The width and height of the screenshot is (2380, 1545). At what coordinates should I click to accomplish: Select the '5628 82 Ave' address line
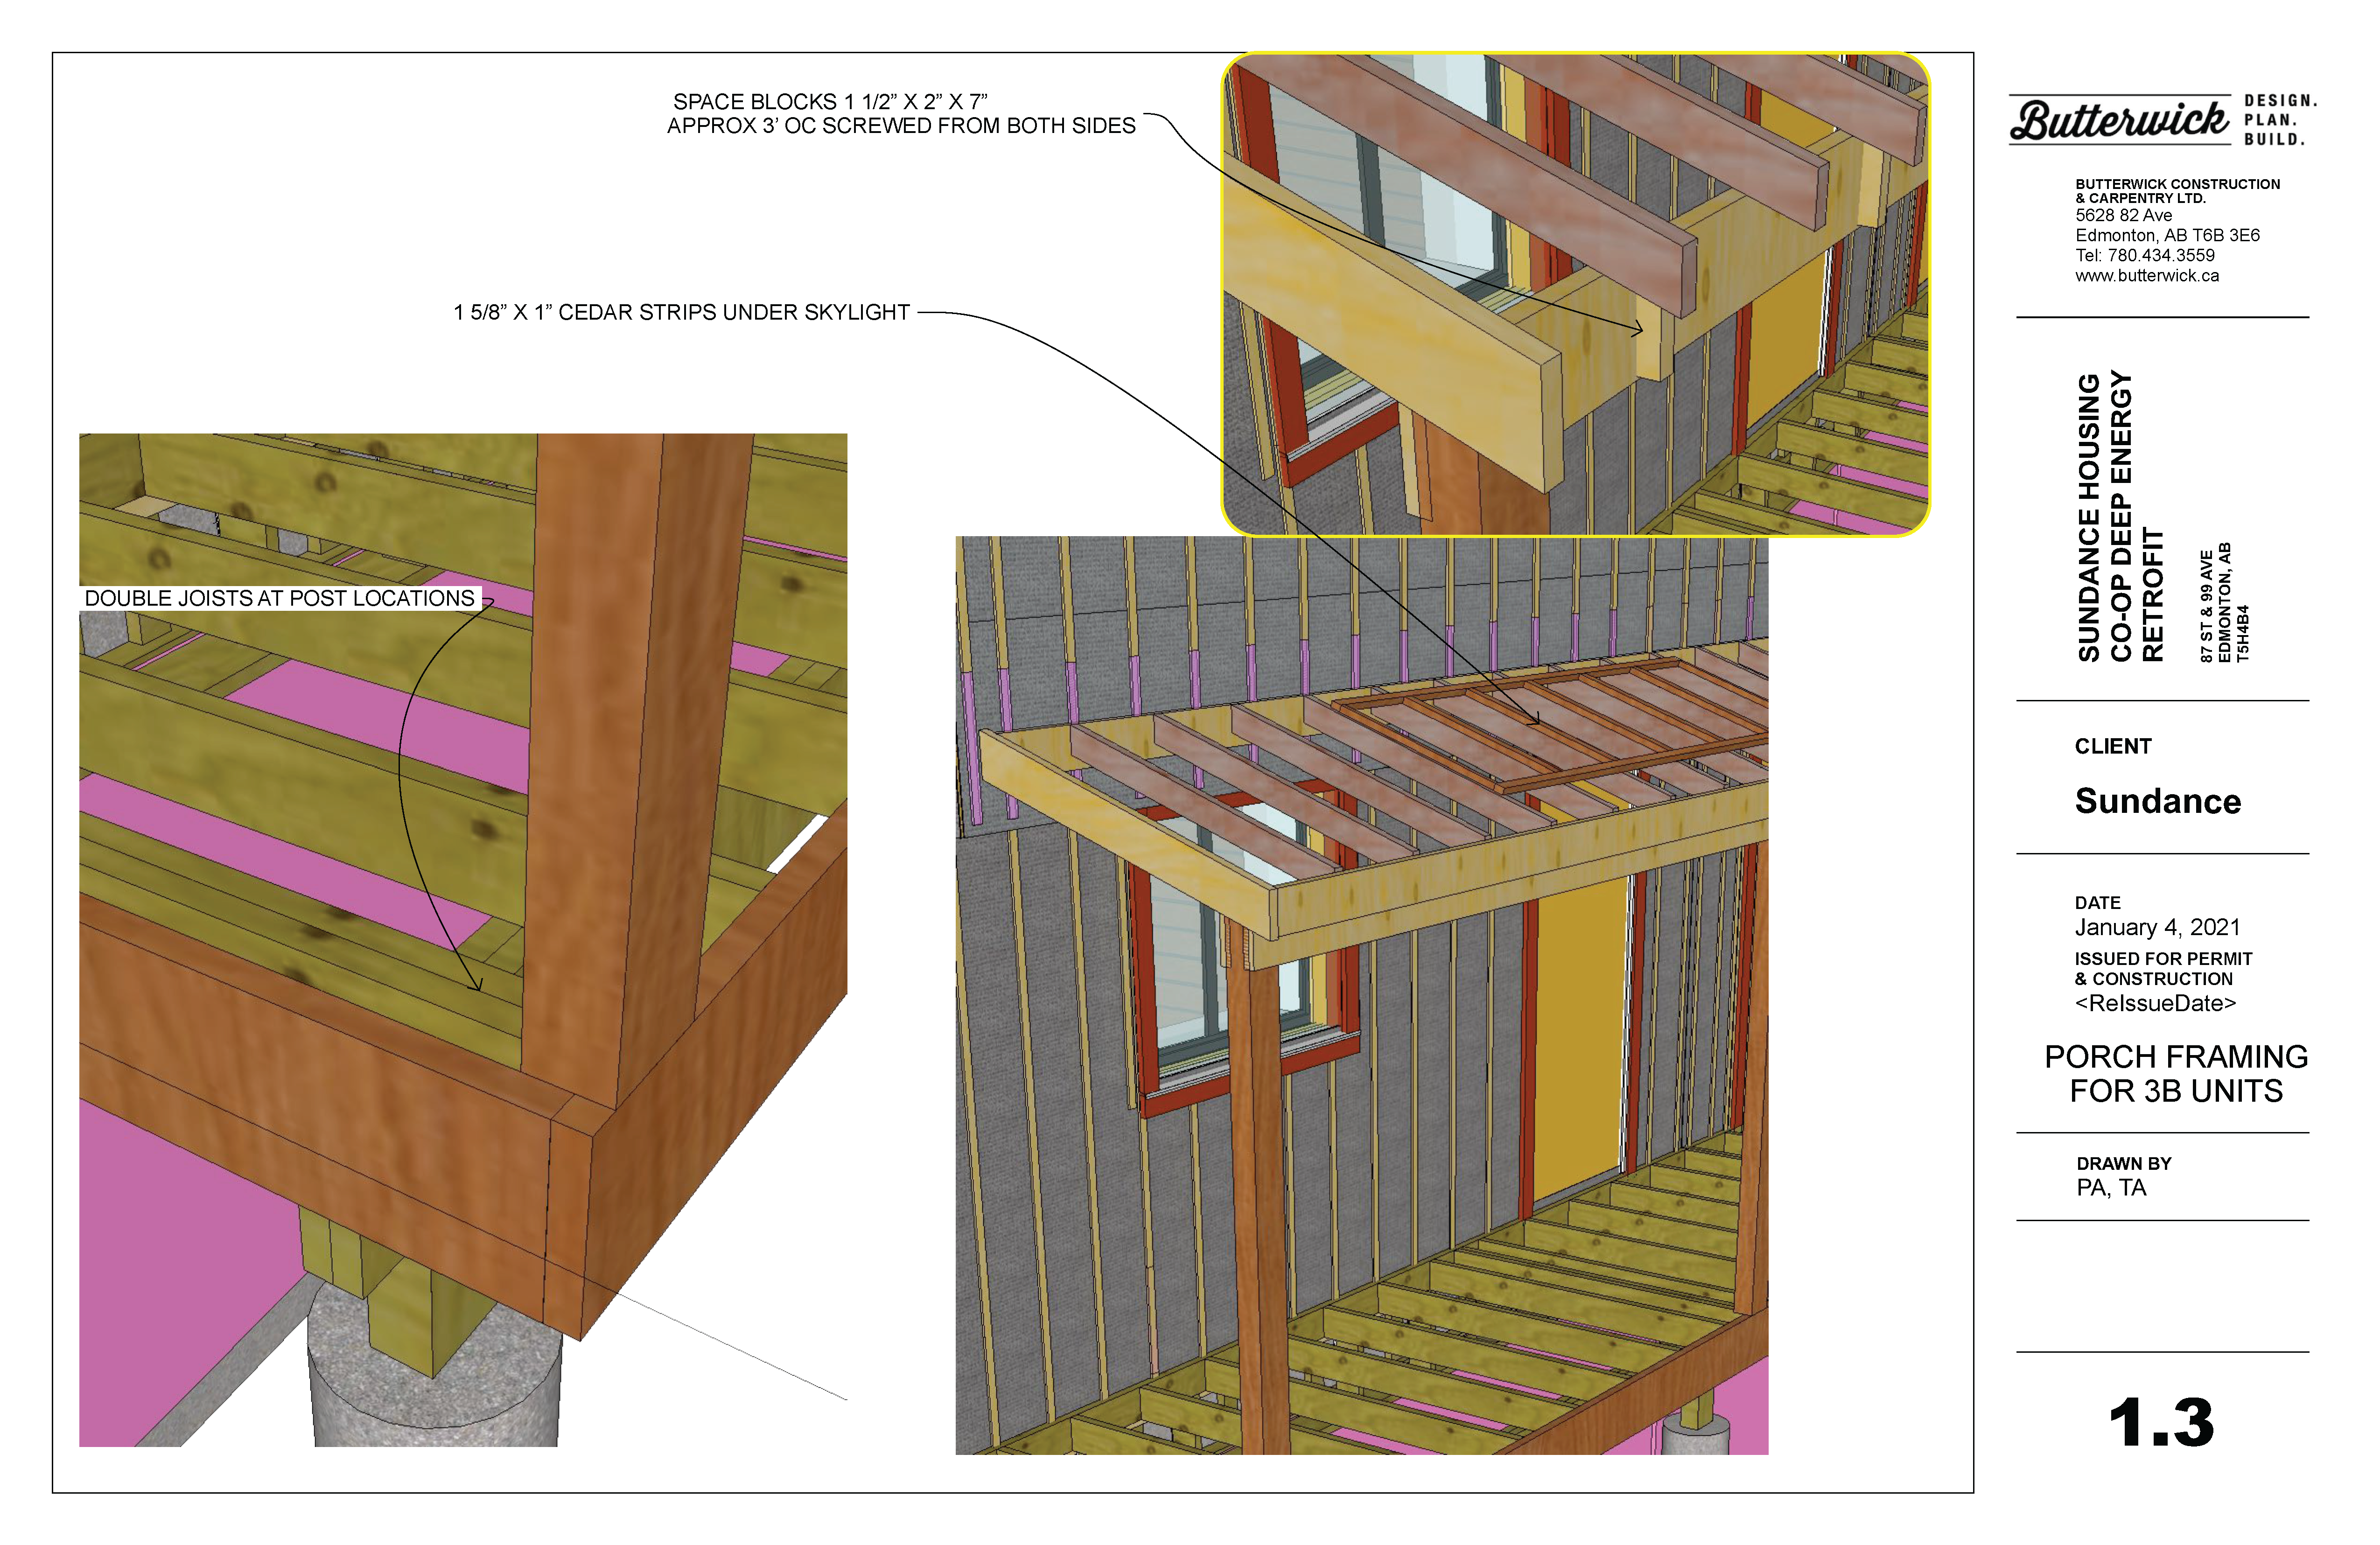[x=2123, y=216]
